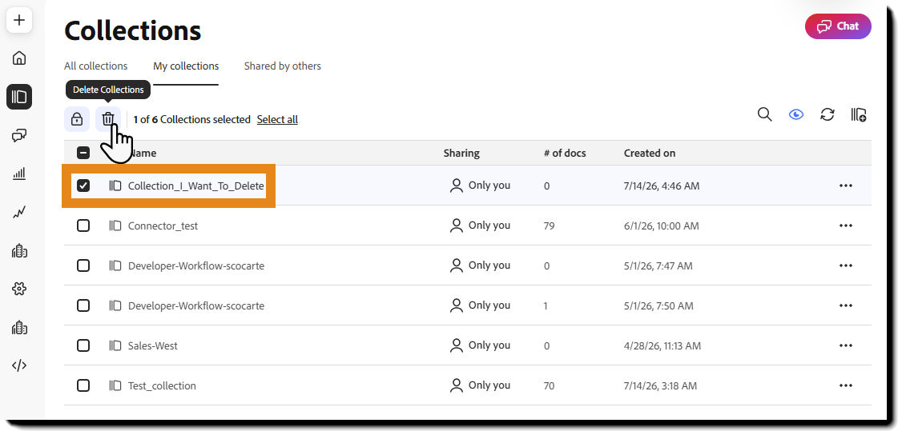Open the conversations sidebar icon
Image resolution: width=898 pixels, height=431 pixels.
point(19,135)
